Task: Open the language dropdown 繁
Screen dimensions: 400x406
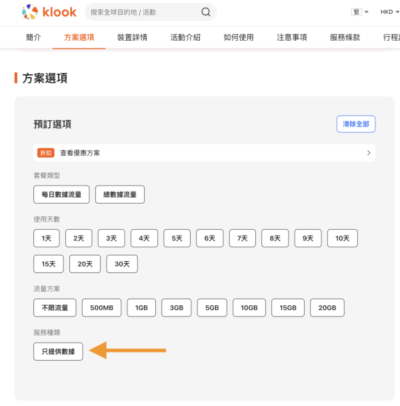Action: pos(359,12)
